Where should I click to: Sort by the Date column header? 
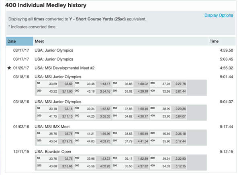point(20,41)
